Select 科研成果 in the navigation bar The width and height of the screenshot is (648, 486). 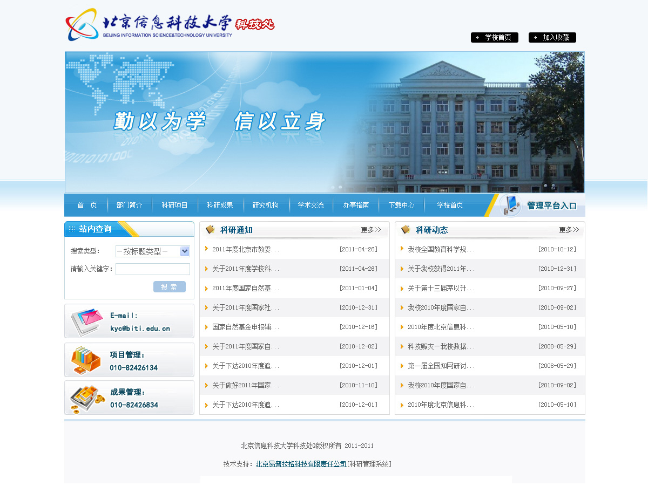tap(220, 205)
